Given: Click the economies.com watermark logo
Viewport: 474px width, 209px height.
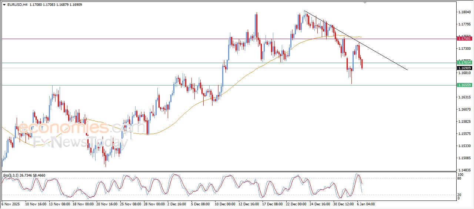Looking at the screenshot, I should point(81,128).
